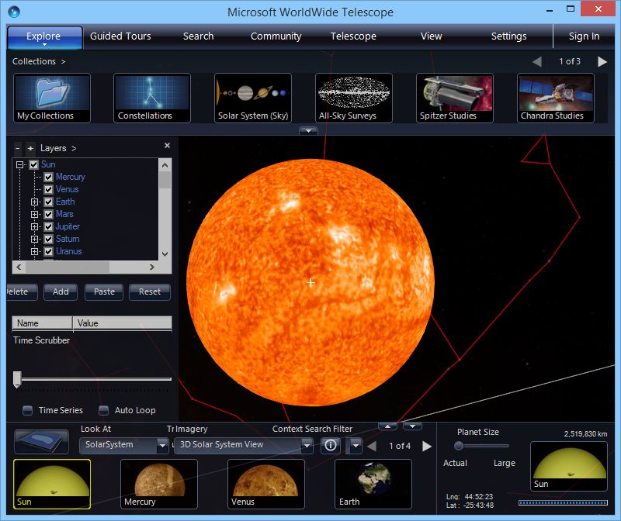Expand the Saturn layer node
621x521 pixels.
34,240
